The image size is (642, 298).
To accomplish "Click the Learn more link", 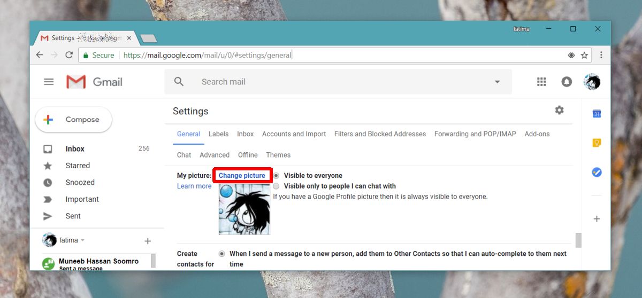I will [x=194, y=186].
